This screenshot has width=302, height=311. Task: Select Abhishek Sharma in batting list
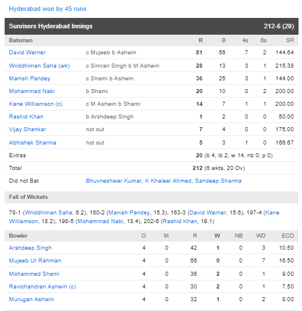click(32, 142)
